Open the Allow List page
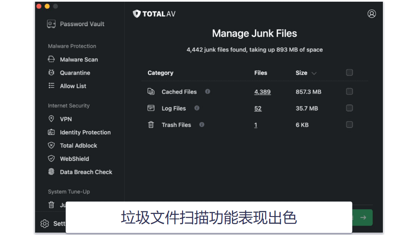419x235 pixels. [x=73, y=86]
